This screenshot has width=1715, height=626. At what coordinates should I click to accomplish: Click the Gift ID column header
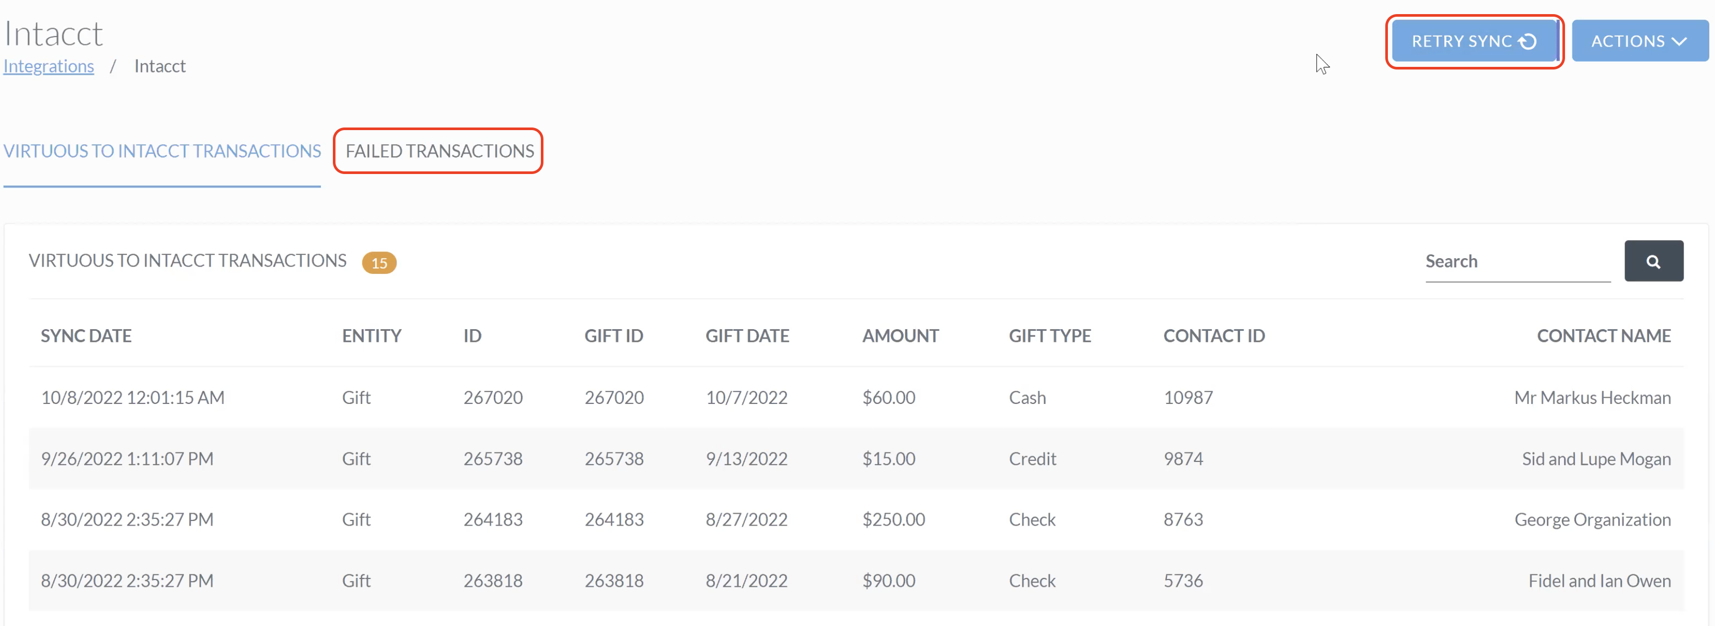click(614, 335)
